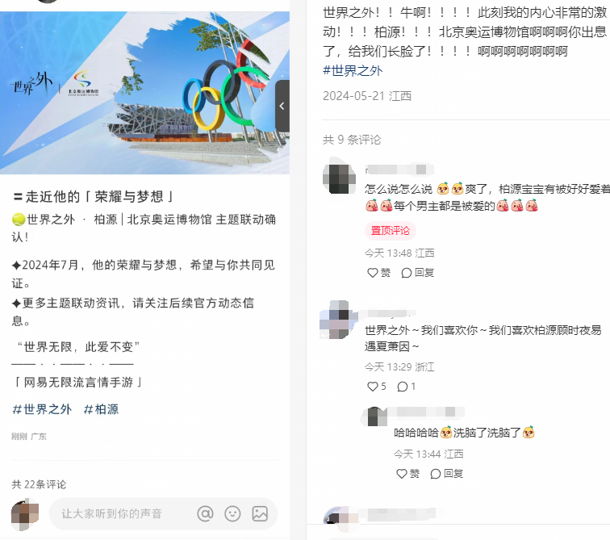Collapse the image with the left chevron
Image resolution: width=610 pixels, height=540 pixels.
[282, 106]
